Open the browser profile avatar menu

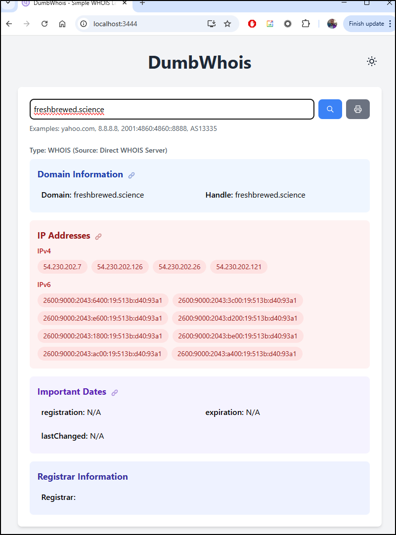[x=332, y=24]
